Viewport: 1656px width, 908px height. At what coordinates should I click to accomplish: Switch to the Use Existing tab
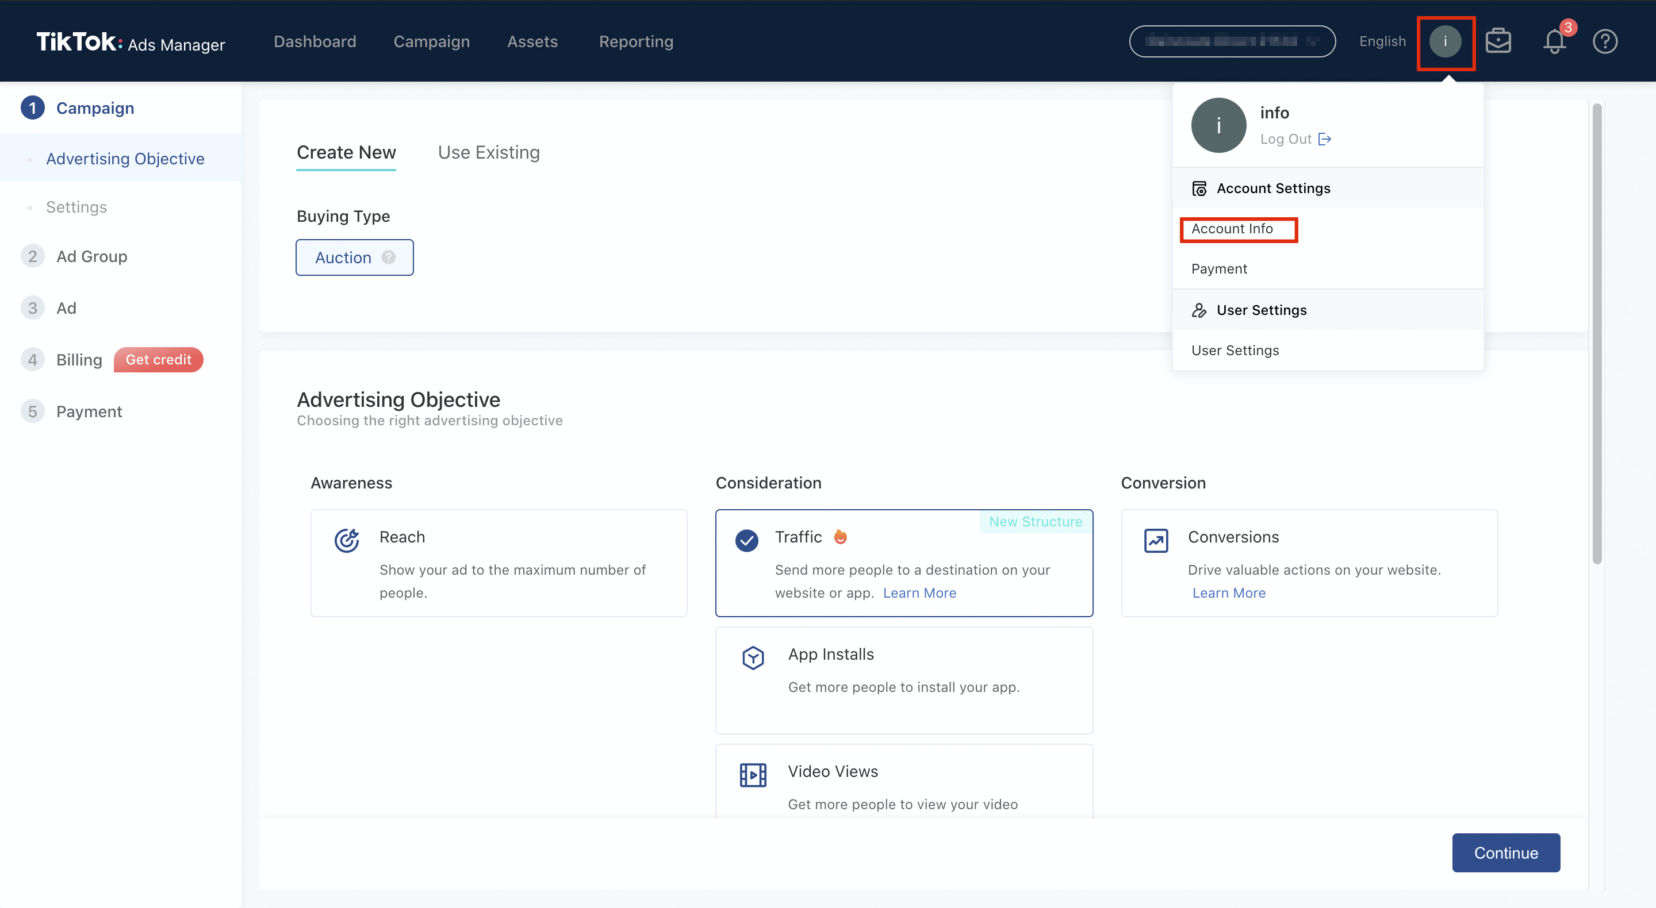(x=489, y=152)
